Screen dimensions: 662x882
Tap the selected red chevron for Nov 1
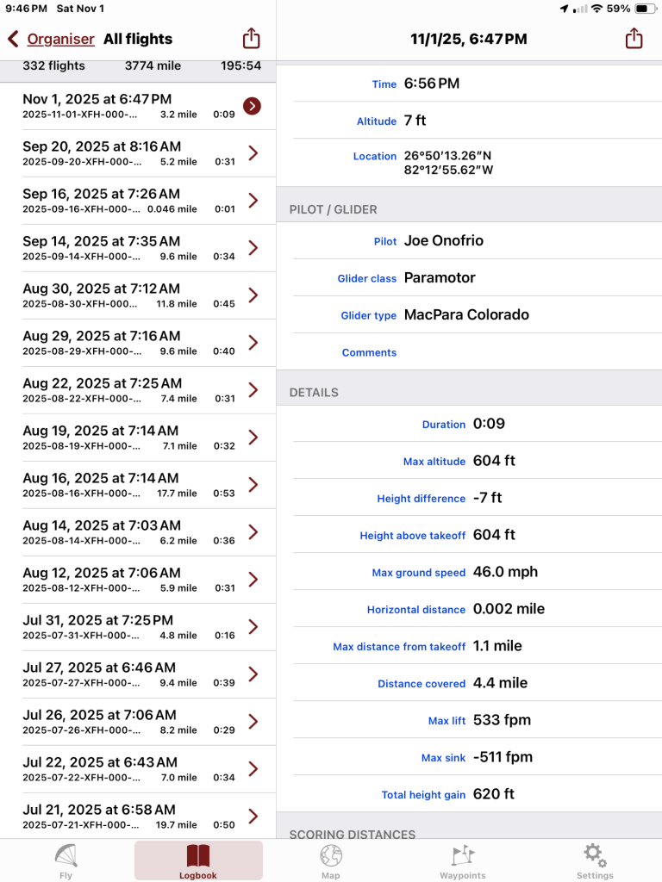[252, 106]
